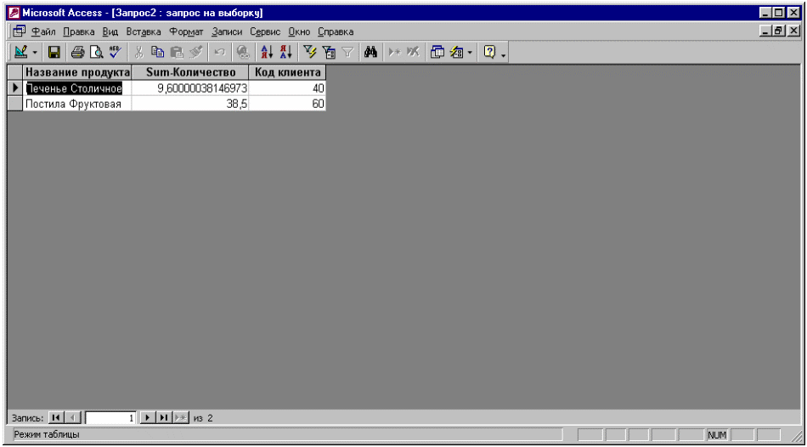The width and height of the screenshot is (807, 447).
Task: Sort records descending with the Z-A icon
Action: pyautogui.click(x=285, y=52)
